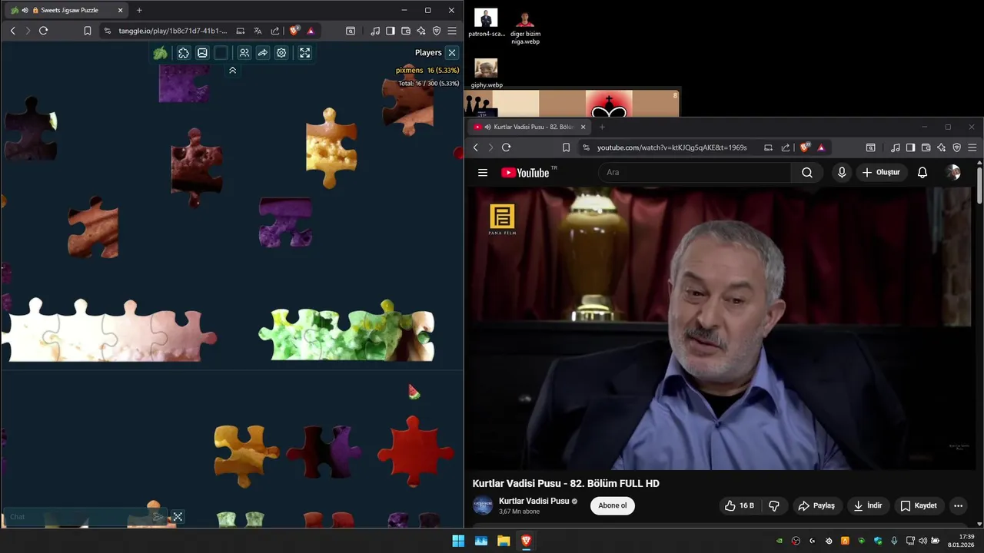Mute the Sweets Jigsaw Puzzle tab
This screenshot has height=553, width=984.
pyautogui.click(x=25, y=10)
